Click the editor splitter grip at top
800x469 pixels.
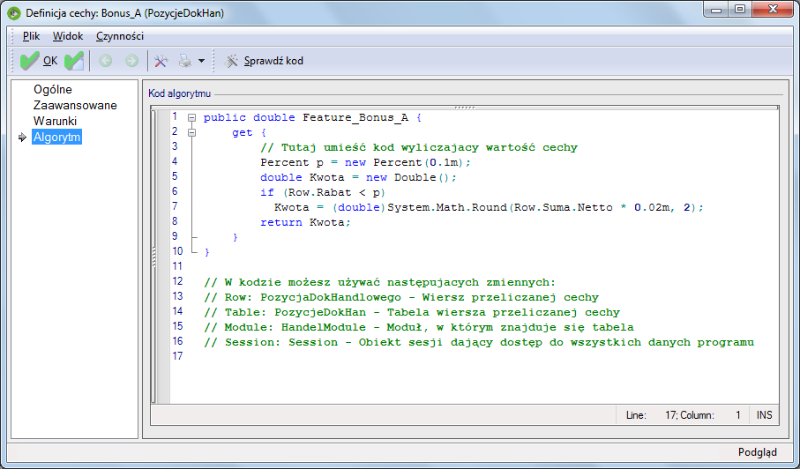[x=464, y=108]
